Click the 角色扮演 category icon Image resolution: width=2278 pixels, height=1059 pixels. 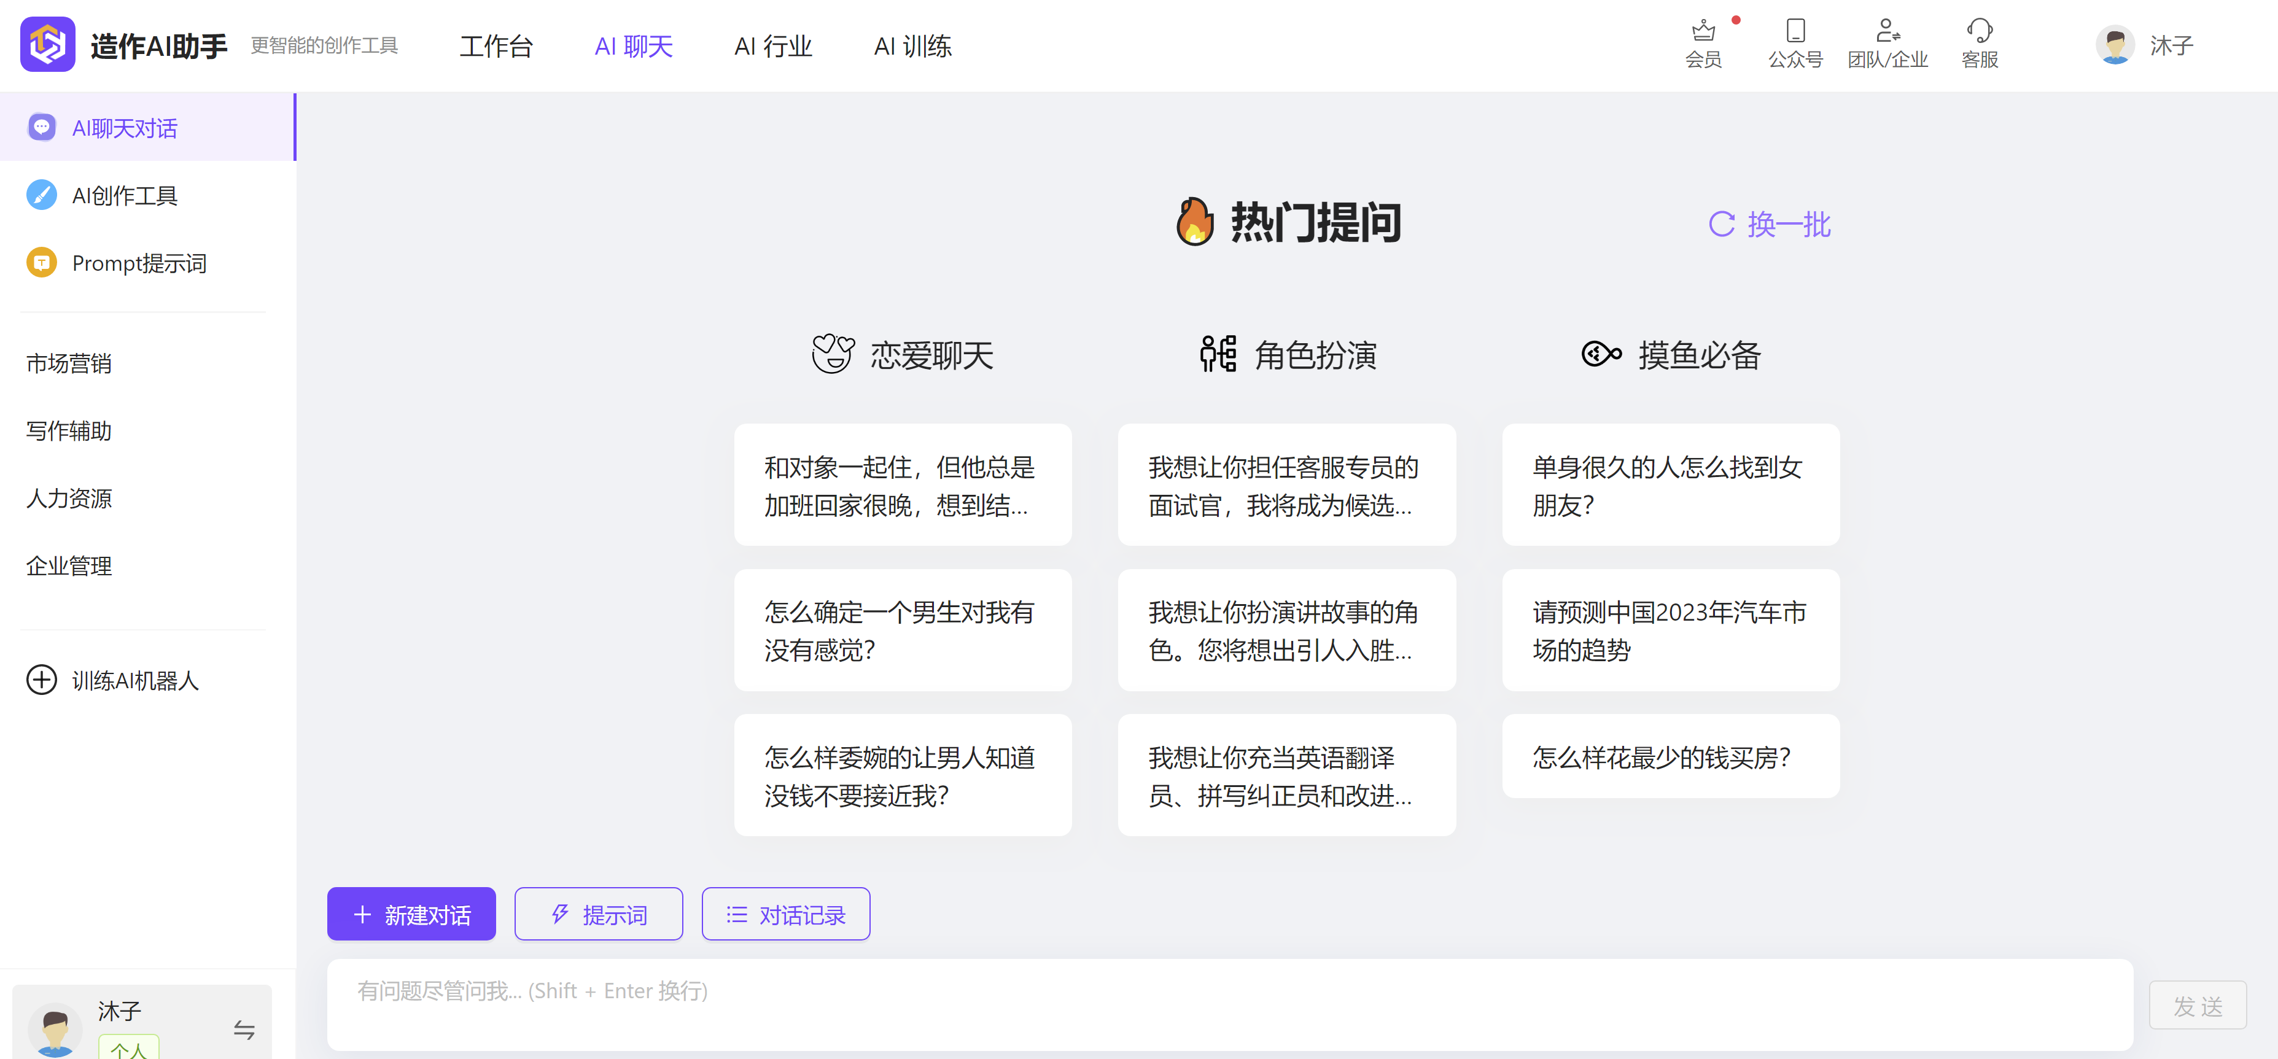tap(1218, 354)
